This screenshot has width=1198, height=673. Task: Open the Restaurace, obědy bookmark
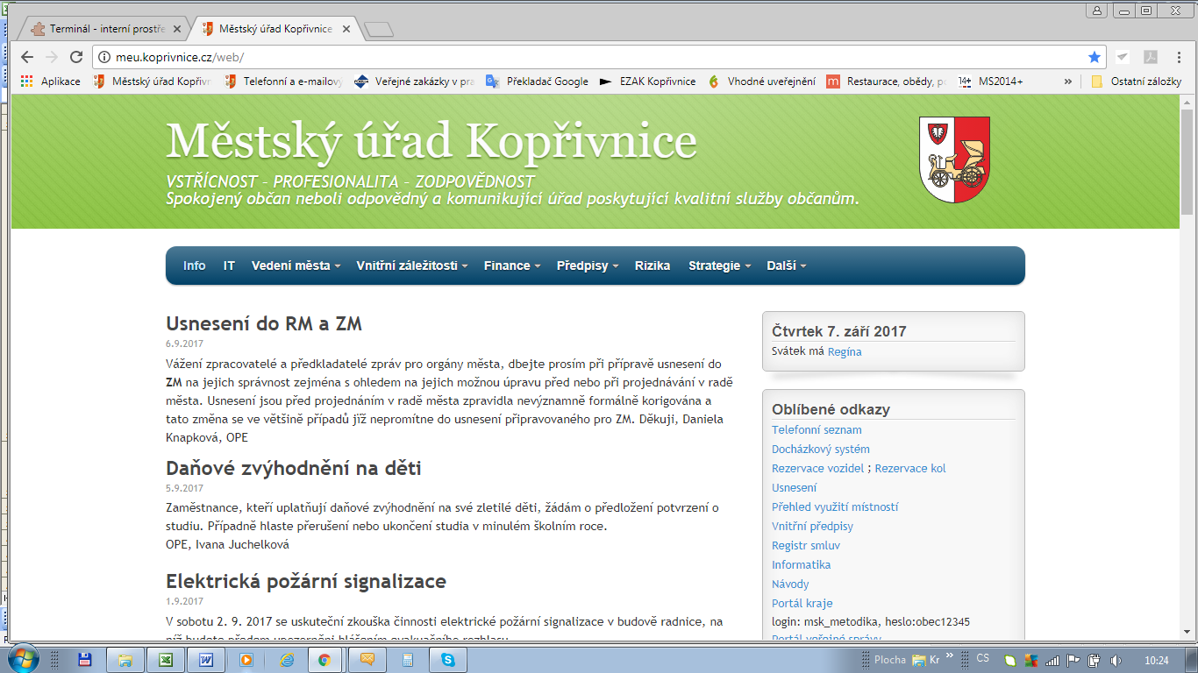[x=887, y=81]
